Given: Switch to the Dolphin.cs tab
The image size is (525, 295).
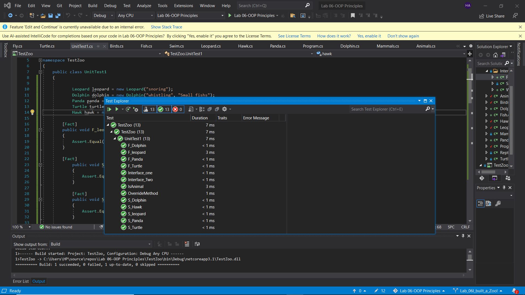Looking at the screenshot, I should click(x=350, y=46).
